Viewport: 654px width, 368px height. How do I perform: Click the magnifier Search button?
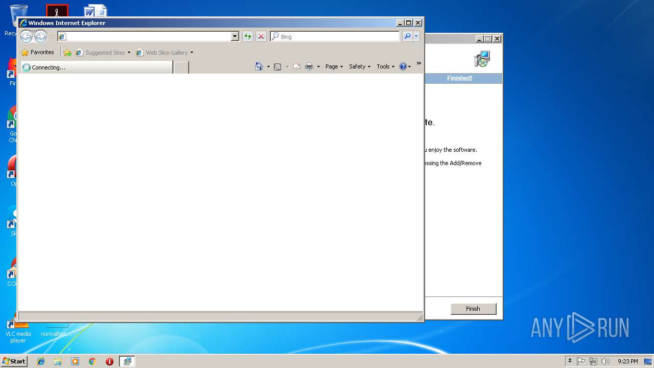[x=407, y=36]
